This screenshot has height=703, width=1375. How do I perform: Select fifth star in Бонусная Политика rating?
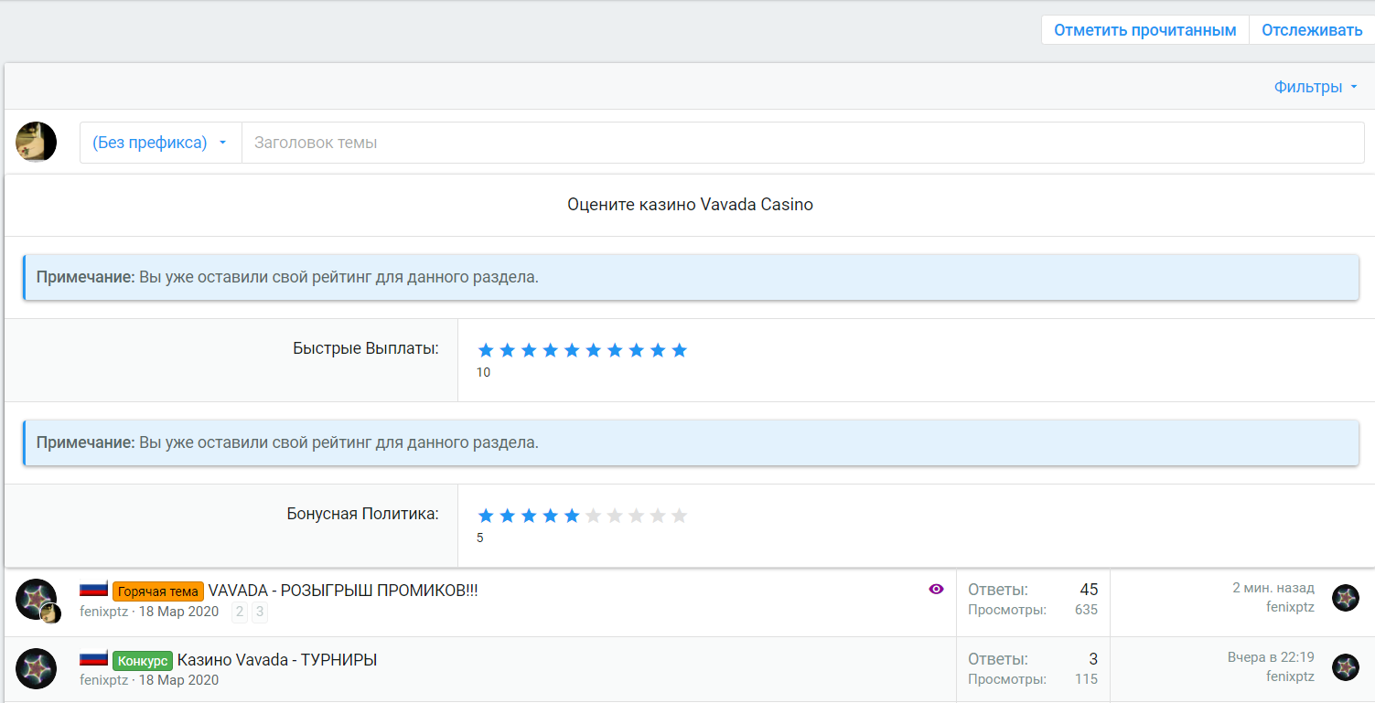point(572,516)
